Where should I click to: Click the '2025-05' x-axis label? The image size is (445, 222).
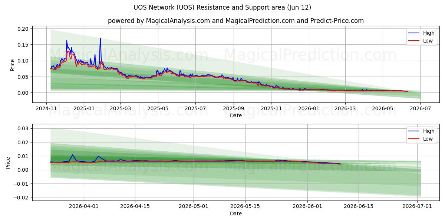[x=158, y=109]
